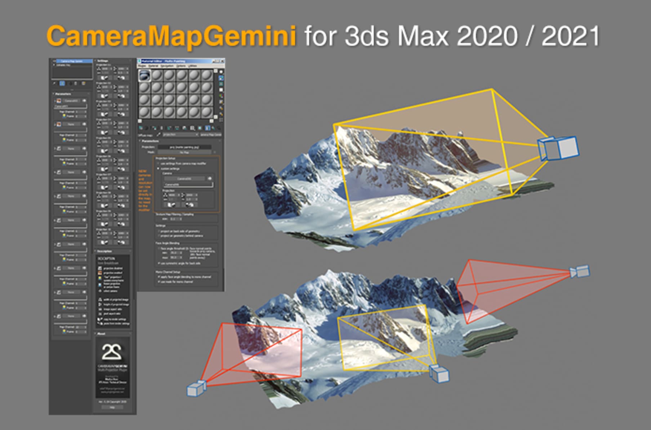
Task: Click the Mask No Map button
Action: (184, 152)
